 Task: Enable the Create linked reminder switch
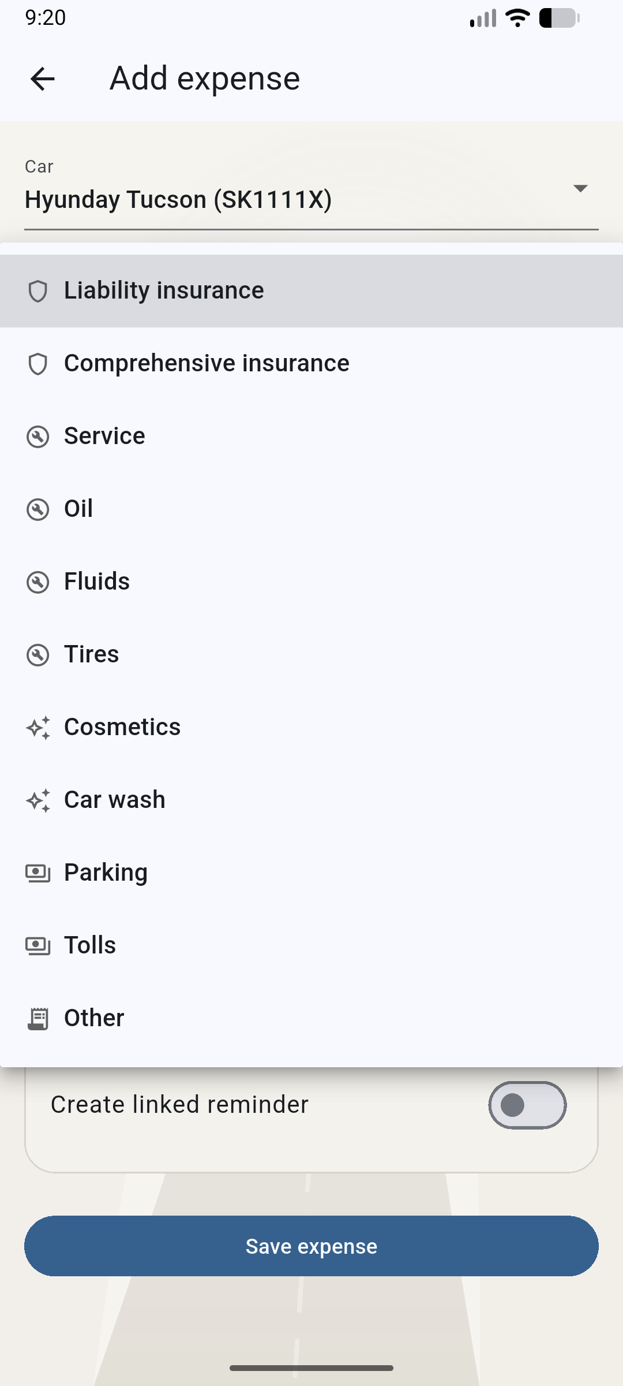(x=527, y=1105)
